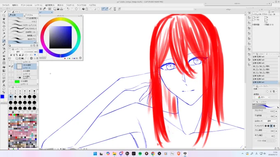
Task: Open the layer effect dropdown arrow
Action: pyautogui.click(x=276, y=91)
